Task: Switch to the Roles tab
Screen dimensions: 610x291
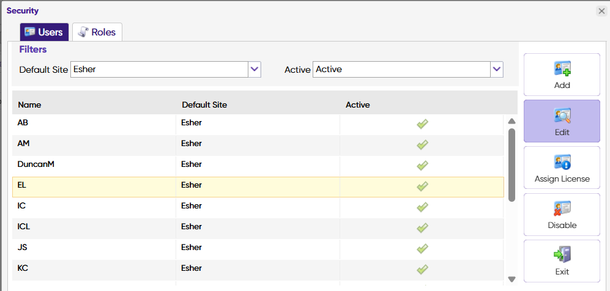Action: point(98,32)
